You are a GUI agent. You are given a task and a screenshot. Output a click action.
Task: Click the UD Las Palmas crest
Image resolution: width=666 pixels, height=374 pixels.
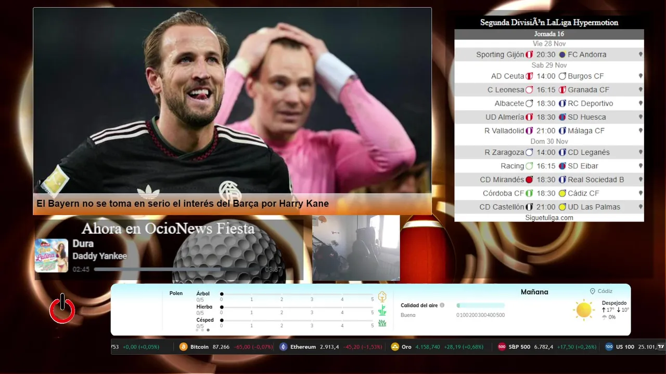click(562, 207)
